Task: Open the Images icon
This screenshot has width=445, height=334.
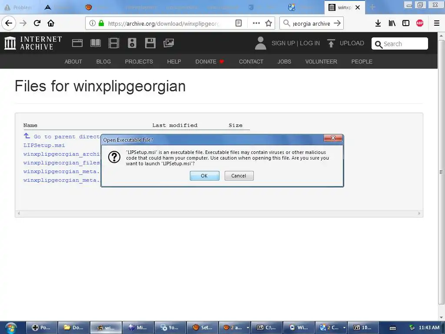Action: (x=169, y=43)
